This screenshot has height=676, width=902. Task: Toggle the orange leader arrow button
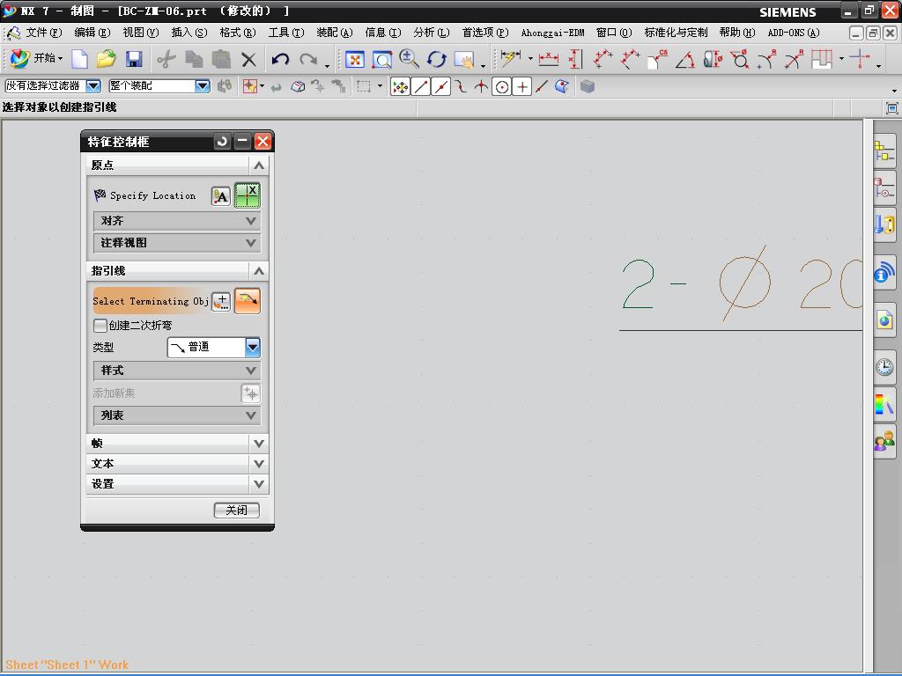click(248, 301)
